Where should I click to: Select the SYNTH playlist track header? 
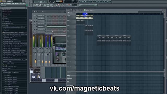coord(71,38)
